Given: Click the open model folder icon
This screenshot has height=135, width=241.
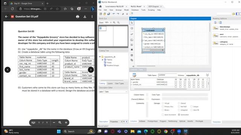Looking at the screenshot, I should [105, 14].
